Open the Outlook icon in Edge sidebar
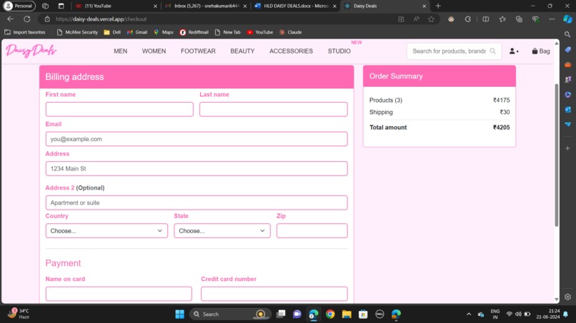Screen dimensions: 576x323 click(567, 109)
